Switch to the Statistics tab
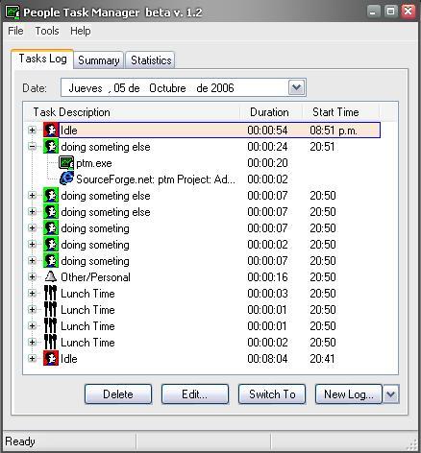Viewport: 421px width, 453px height. [151, 60]
